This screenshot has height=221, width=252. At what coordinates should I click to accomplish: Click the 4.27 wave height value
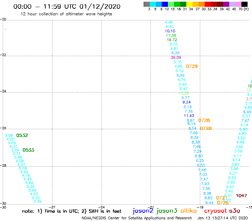233,173
